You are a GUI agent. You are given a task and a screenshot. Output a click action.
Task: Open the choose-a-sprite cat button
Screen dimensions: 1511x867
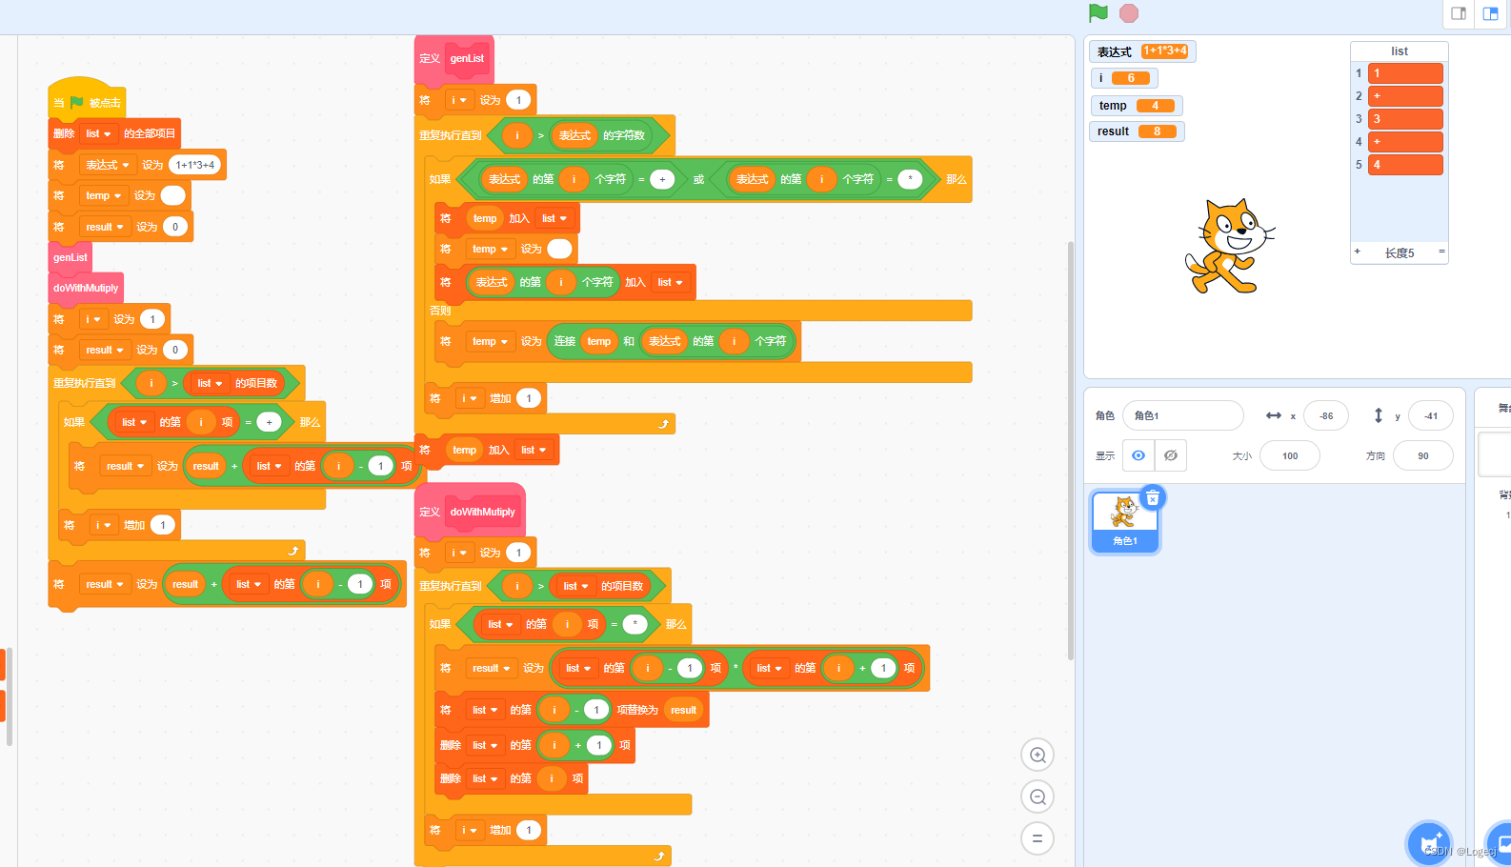pyautogui.click(x=1430, y=843)
